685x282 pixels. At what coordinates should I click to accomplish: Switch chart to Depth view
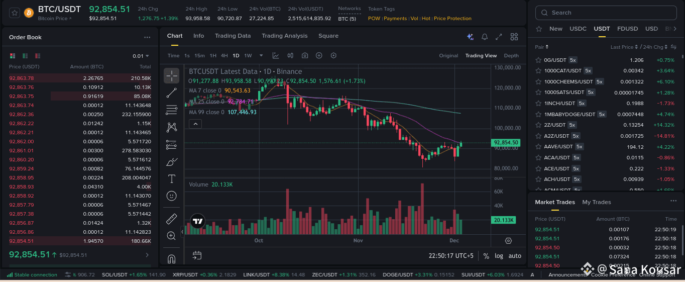click(x=511, y=55)
